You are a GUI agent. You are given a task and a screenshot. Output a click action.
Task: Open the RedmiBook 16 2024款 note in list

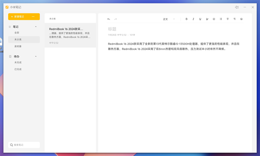pos(70,35)
